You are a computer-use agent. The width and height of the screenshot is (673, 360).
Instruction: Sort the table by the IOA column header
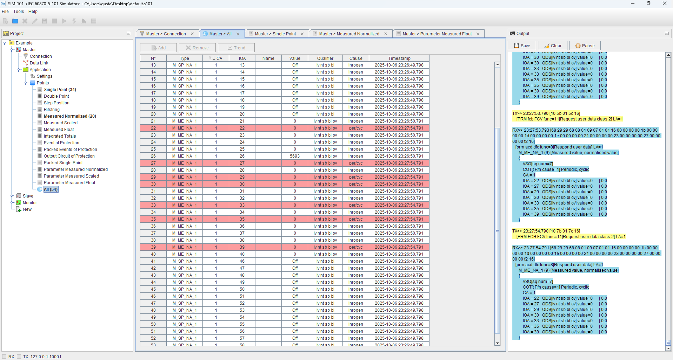(242, 58)
